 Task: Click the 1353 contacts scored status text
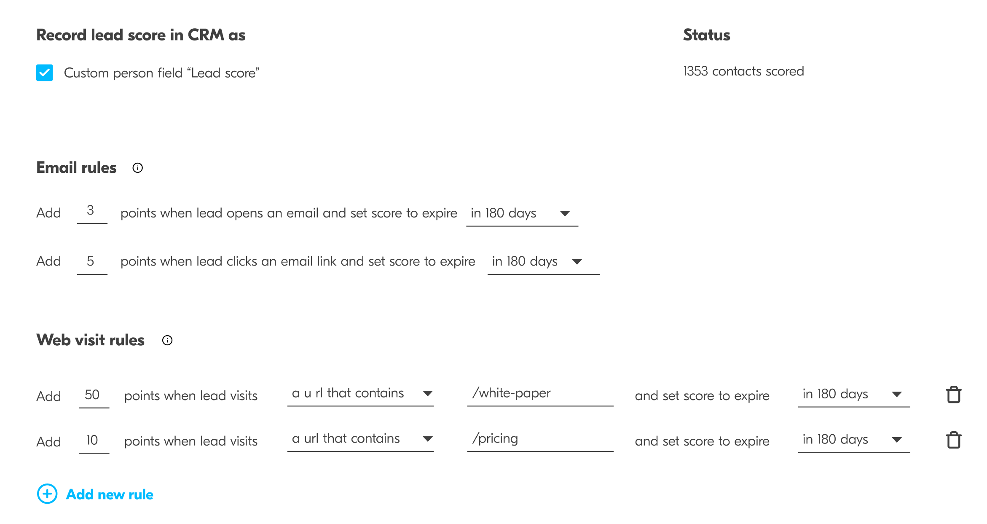click(743, 71)
